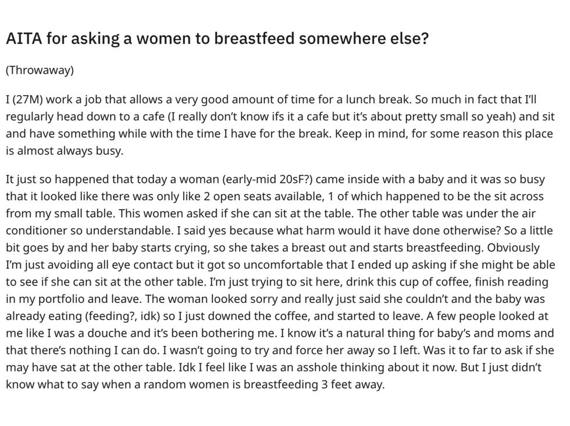Image resolution: width=570 pixels, height=426 pixels.
Task: Click the post title starting with AITA
Action: coord(217,39)
